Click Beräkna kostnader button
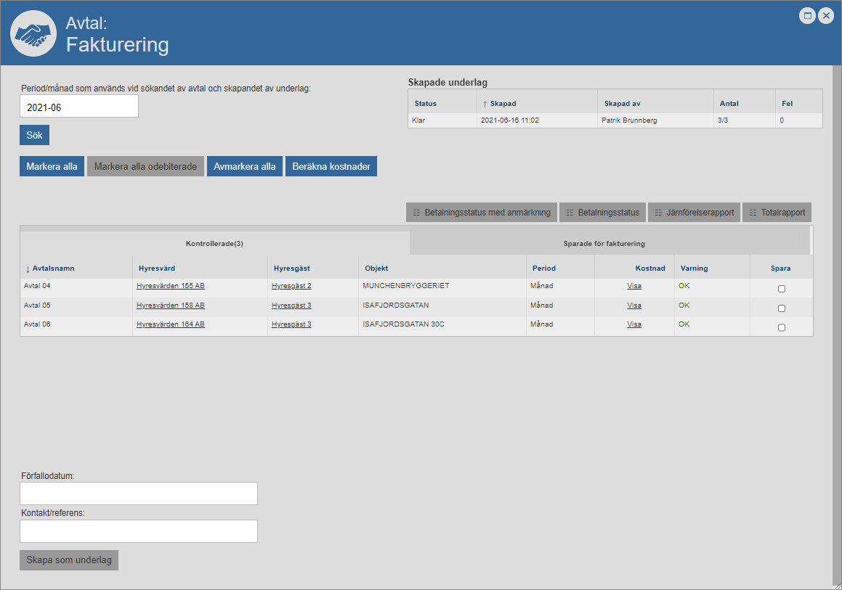 [x=331, y=166]
